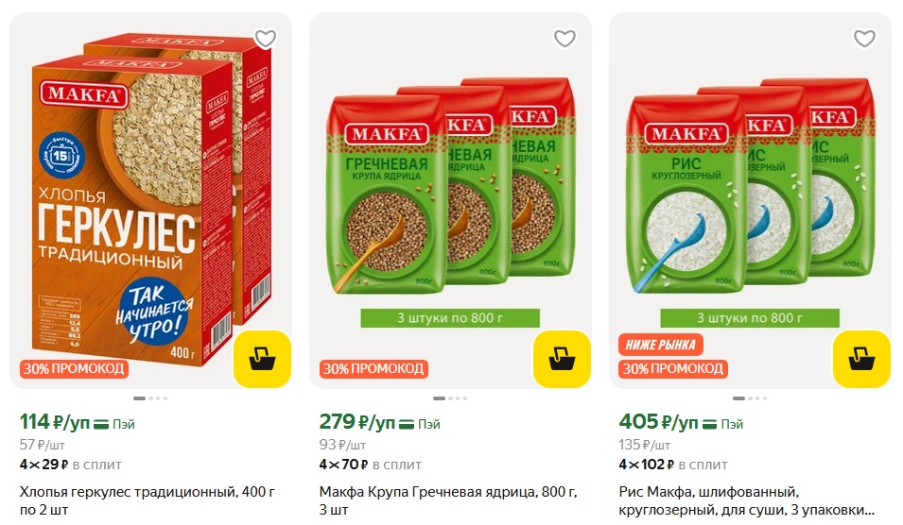Click image carousel dots under buckwheat photo

tap(450, 398)
